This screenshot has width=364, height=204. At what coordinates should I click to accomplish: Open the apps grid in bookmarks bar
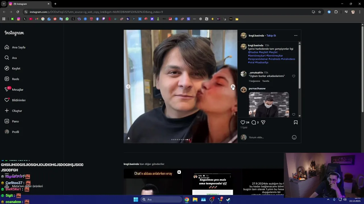click(x=4, y=19)
